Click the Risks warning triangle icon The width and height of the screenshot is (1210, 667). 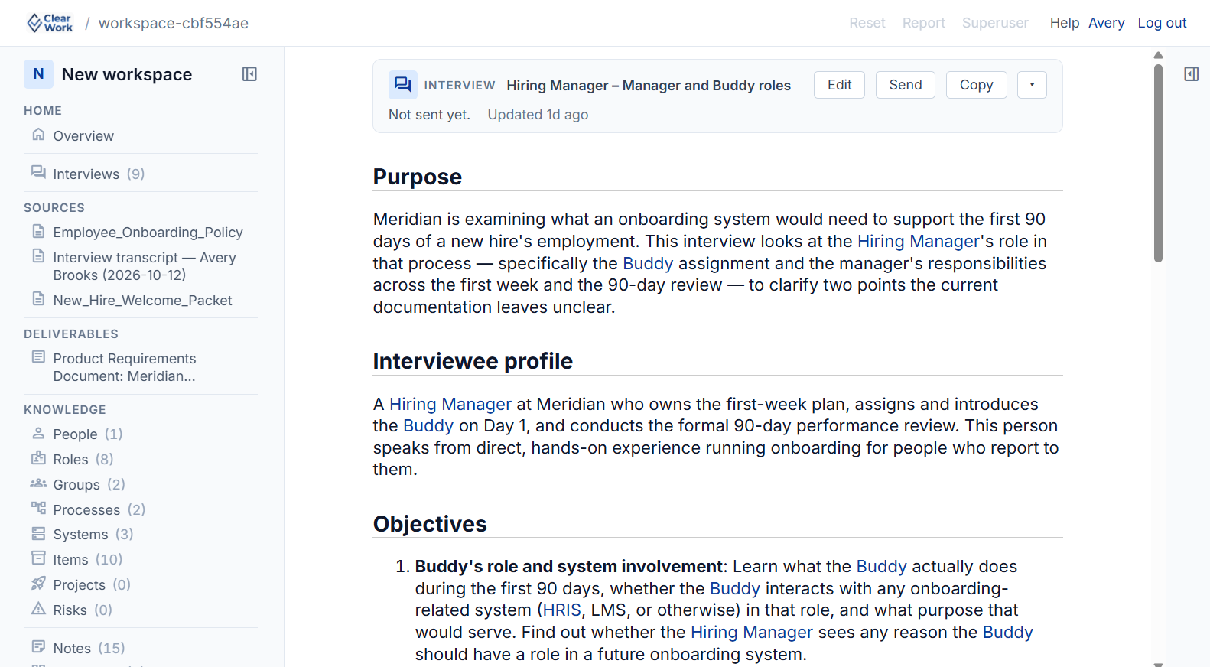(38, 609)
